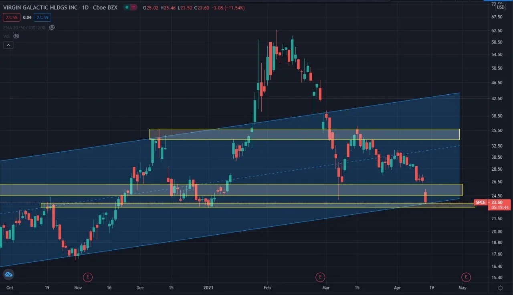Click the Feb label on the time axis
The image size is (513, 295).
pyautogui.click(x=267, y=287)
